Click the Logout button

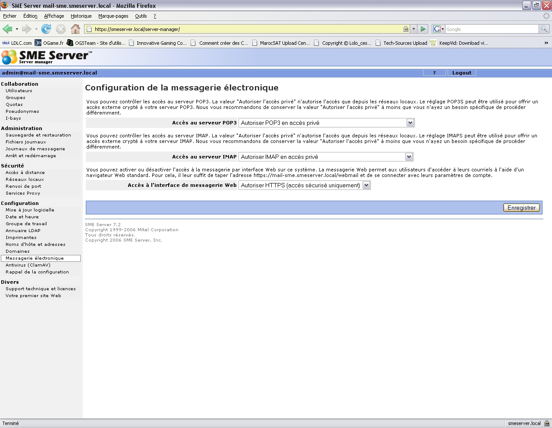coord(462,73)
